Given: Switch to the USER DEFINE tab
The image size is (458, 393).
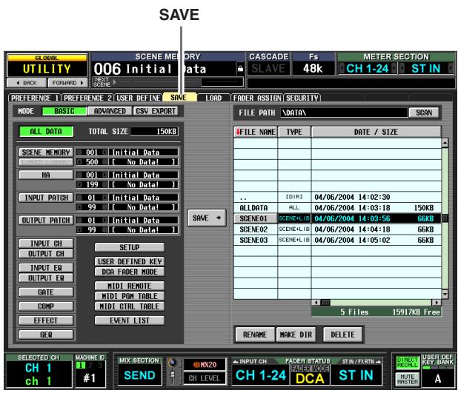Looking at the screenshot, I should tap(139, 98).
